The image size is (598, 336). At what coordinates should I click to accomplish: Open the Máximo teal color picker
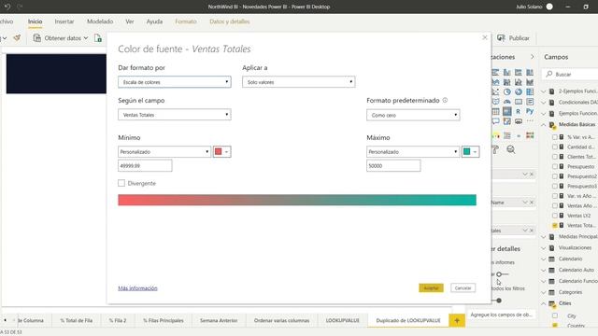470,151
